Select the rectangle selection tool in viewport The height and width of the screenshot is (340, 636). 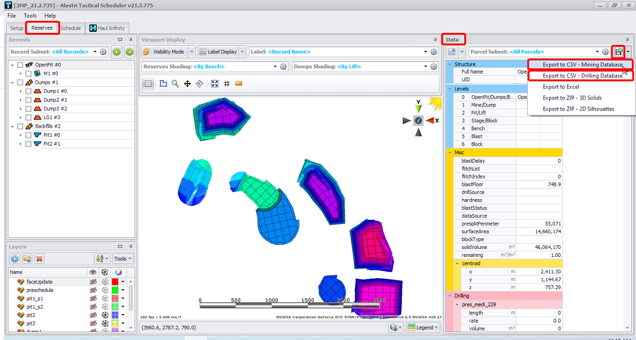tap(148, 84)
